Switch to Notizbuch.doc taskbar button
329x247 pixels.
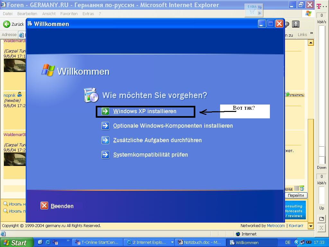pos(200,242)
